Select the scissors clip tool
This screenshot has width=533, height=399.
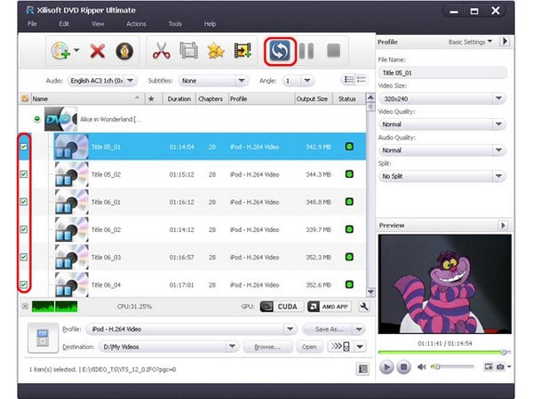click(x=161, y=51)
